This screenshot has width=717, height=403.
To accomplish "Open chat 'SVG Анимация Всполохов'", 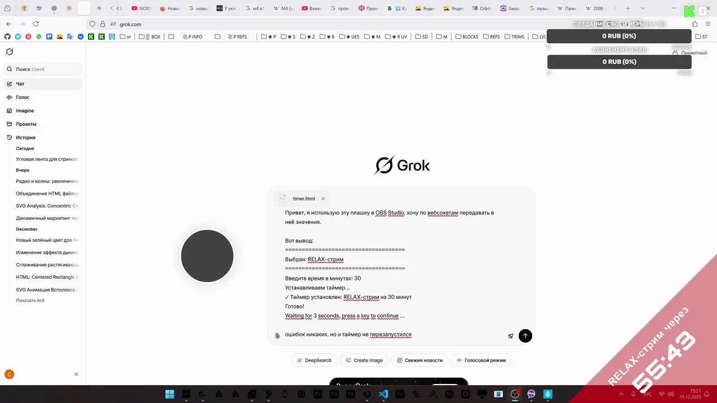I will coord(46,290).
